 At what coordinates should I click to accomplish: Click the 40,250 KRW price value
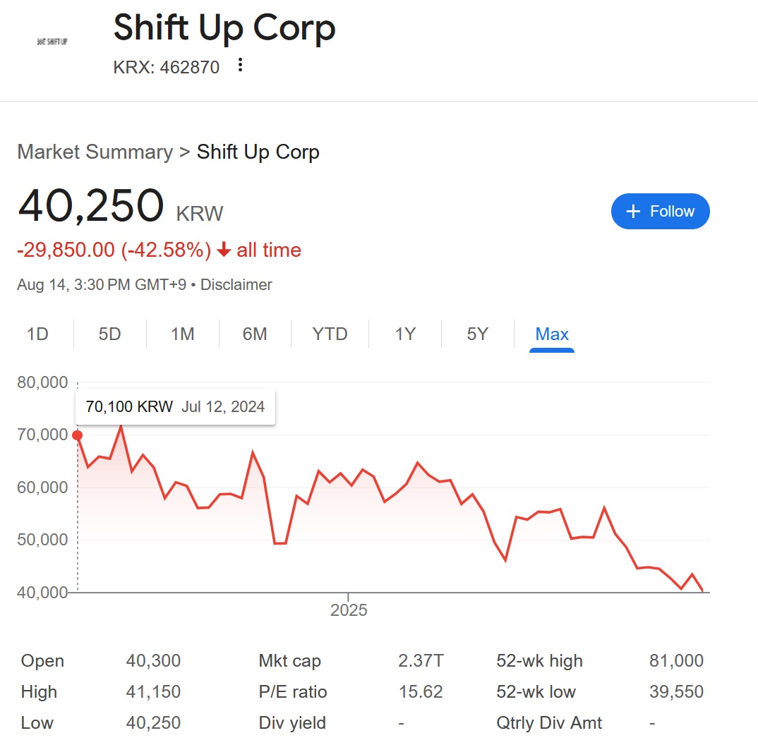click(x=91, y=206)
